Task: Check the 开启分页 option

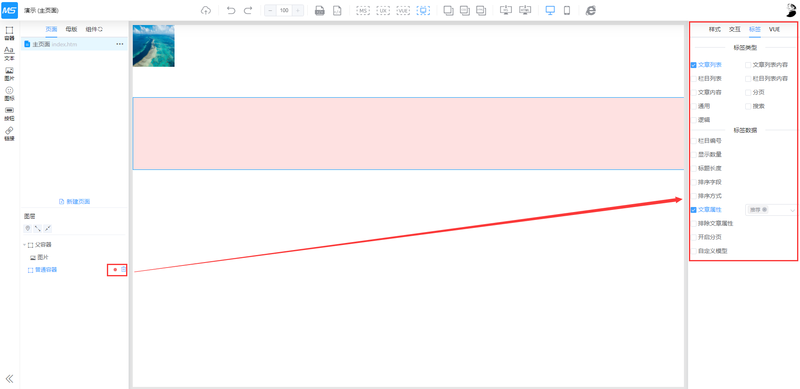Action: [x=694, y=237]
